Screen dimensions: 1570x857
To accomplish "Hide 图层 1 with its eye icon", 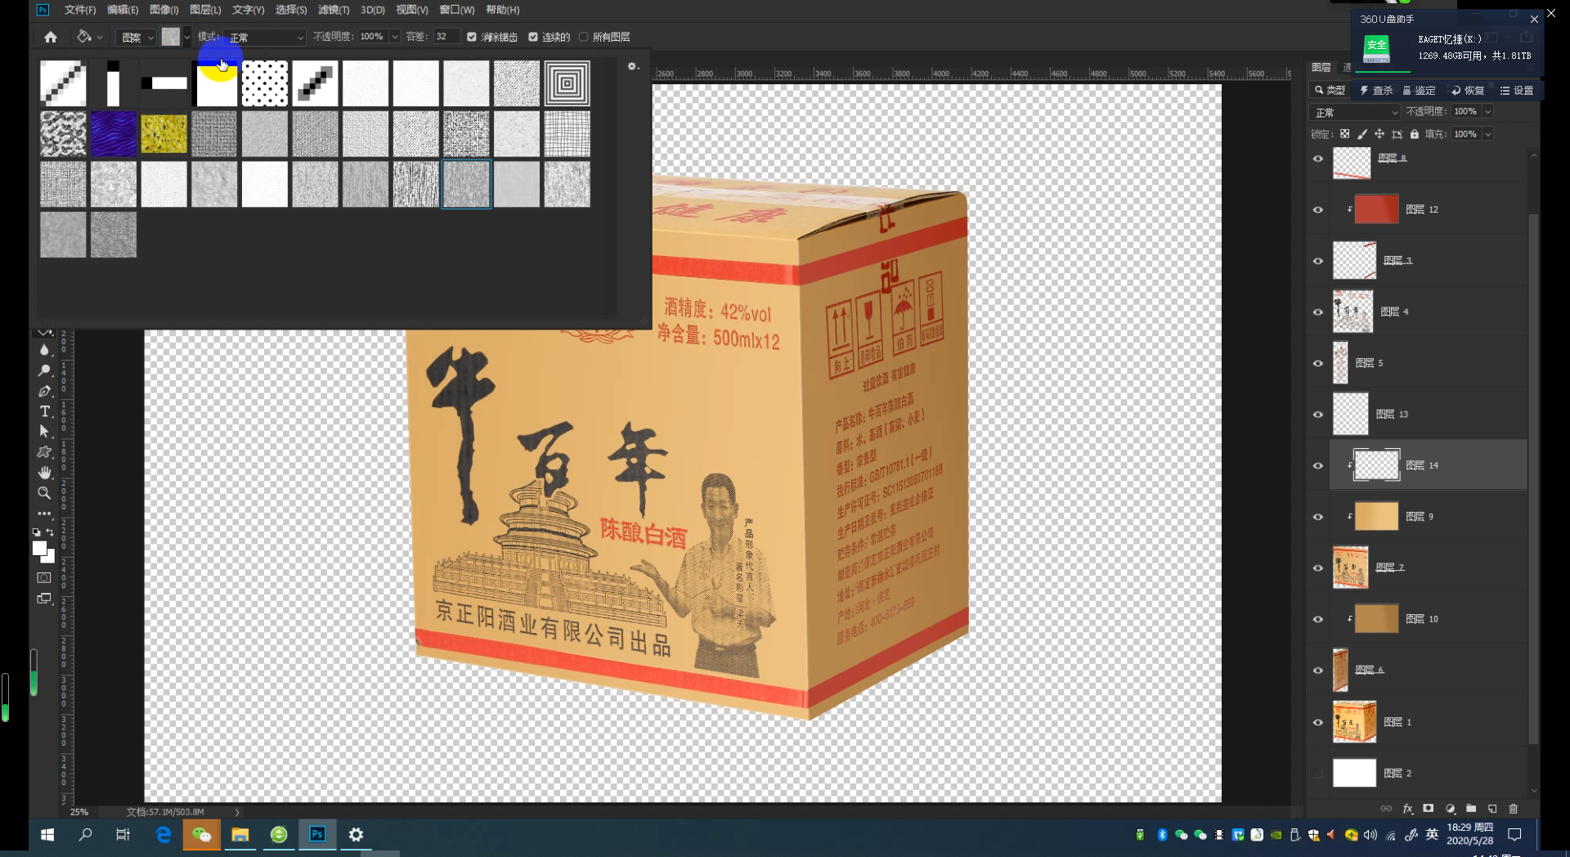I will [1317, 722].
